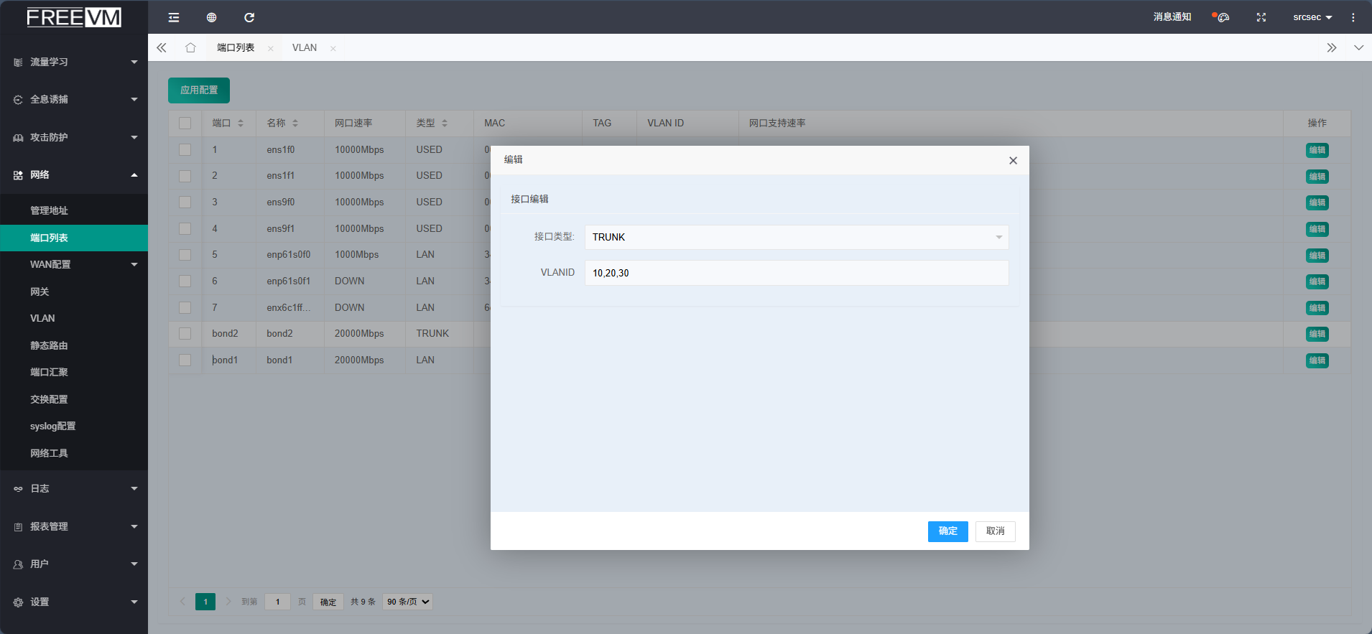The height and width of the screenshot is (634, 1372).
Task: Open 静态路由 in the sidebar
Action: coord(49,345)
